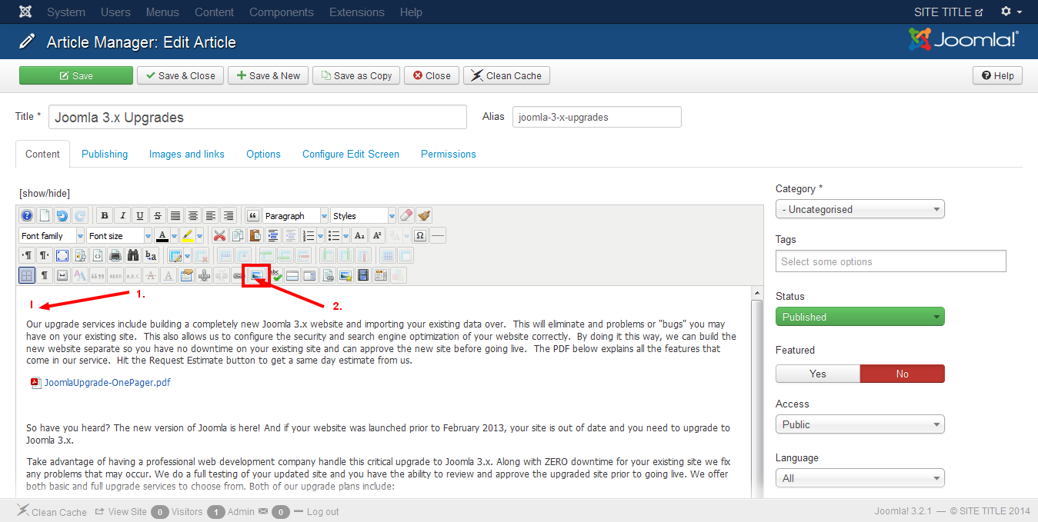Open the Language All dropdown
The width and height of the screenshot is (1038, 522).
860,478
